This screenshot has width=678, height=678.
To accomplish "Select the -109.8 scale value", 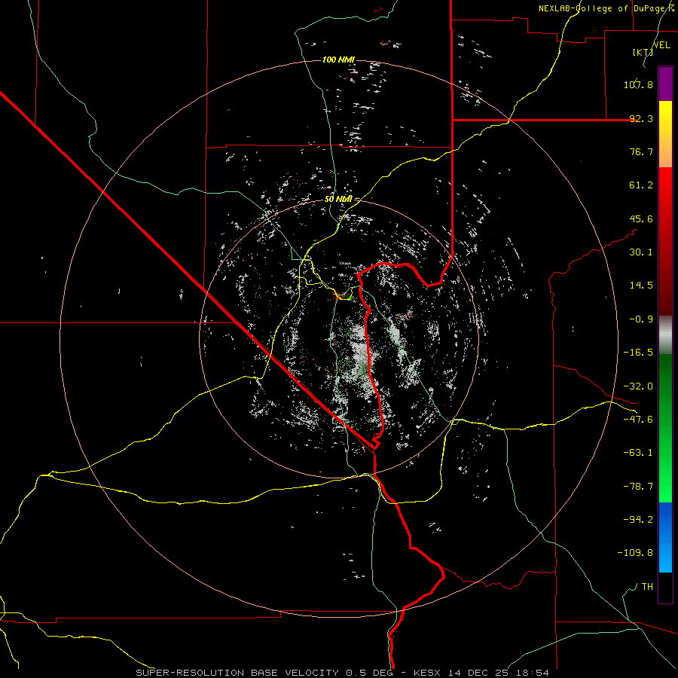I will click(x=635, y=553).
